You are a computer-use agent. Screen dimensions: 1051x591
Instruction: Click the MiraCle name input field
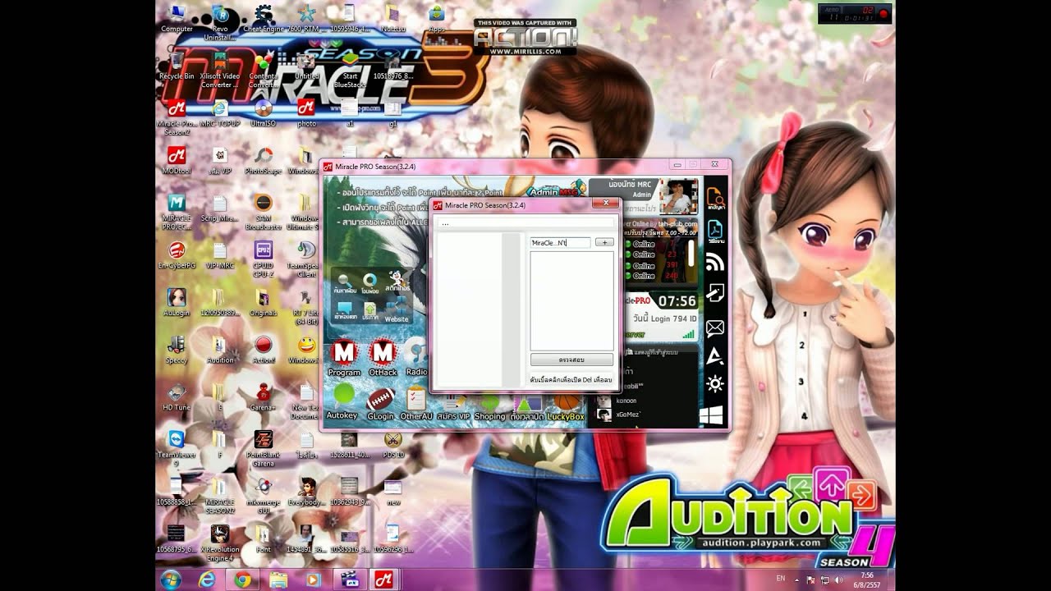pyautogui.click(x=560, y=243)
